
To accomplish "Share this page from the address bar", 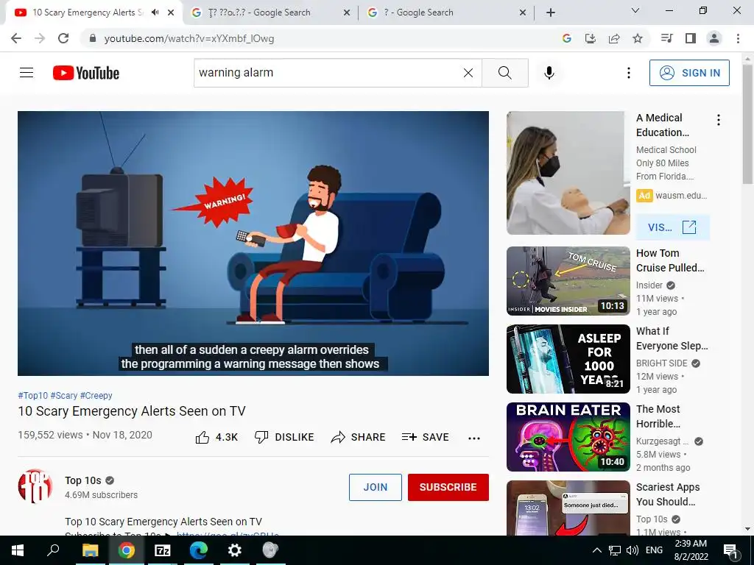I will [x=614, y=38].
